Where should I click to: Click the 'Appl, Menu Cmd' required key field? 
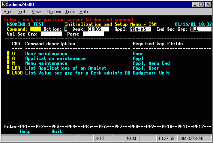coord(151,63)
